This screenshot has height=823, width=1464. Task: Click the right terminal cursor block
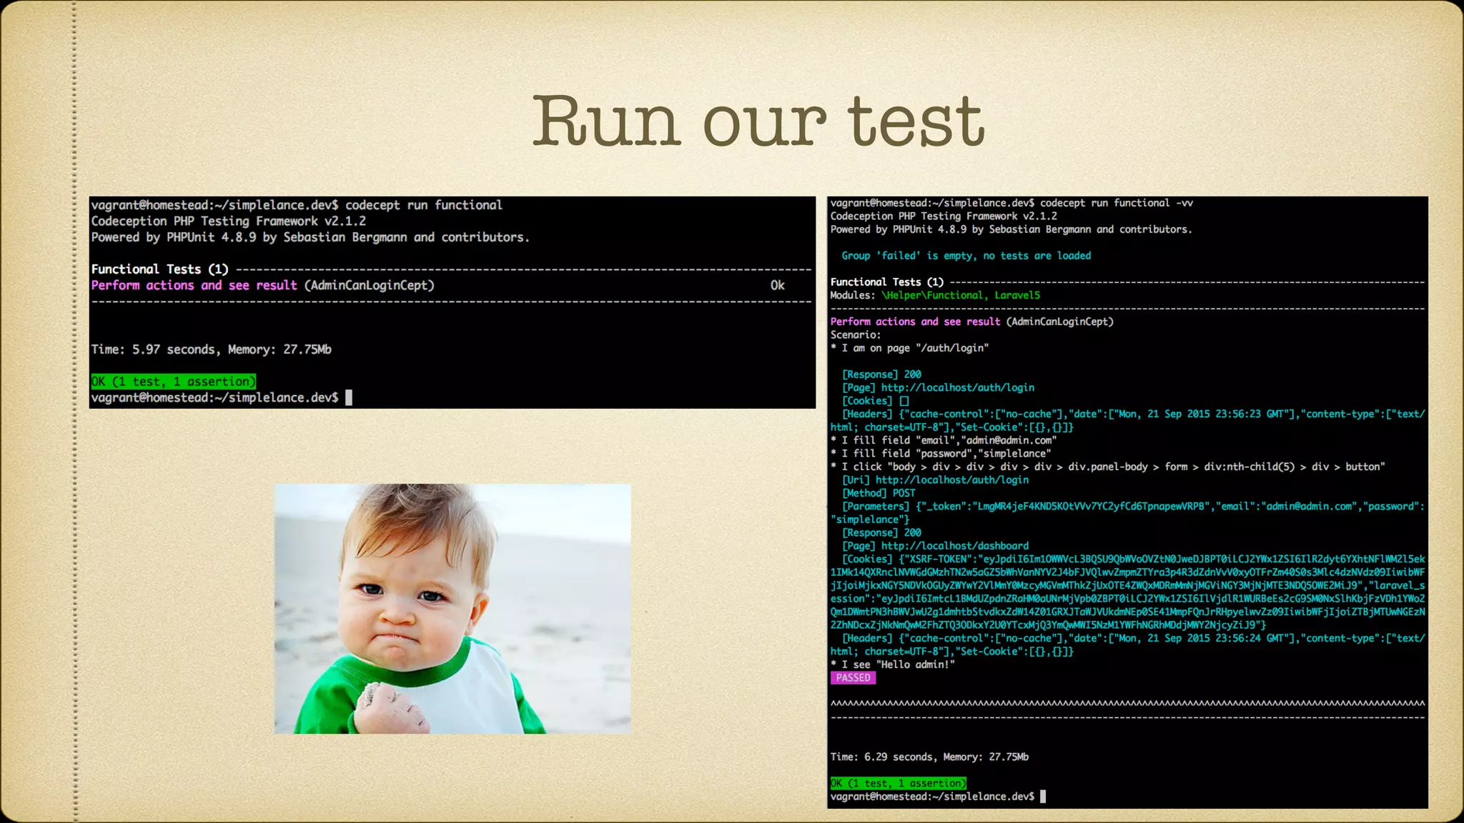click(1043, 797)
